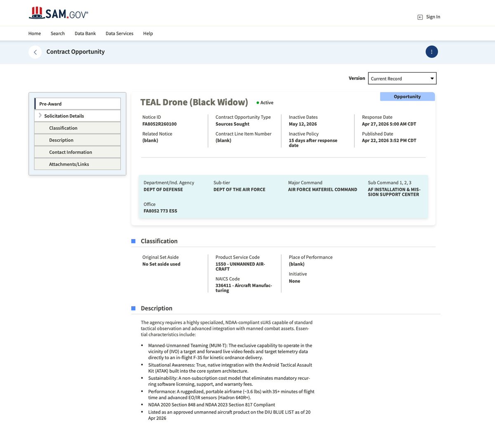Jump to Attachments/Links in the sidebar
The width and height of the screenshot is (495, 431).
(x=78, y=164)
